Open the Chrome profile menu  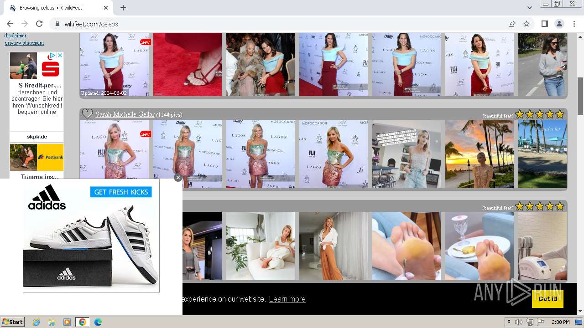pos(559,24)
